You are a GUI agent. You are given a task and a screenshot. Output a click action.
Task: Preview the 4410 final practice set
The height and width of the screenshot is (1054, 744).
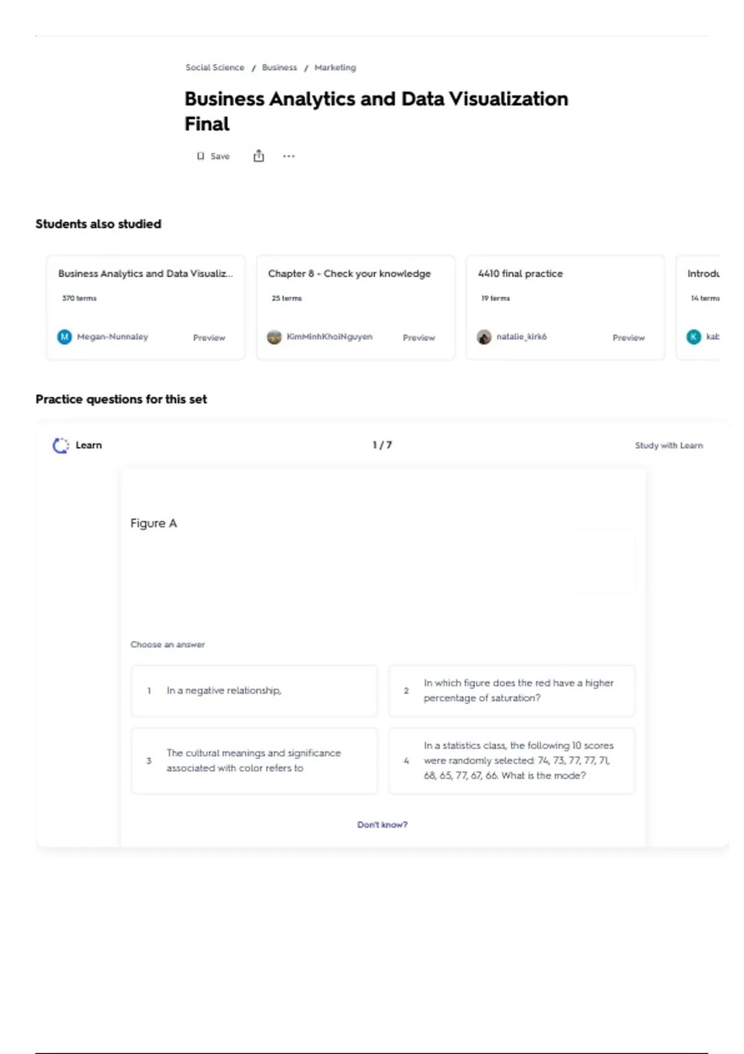pos(628,337)
